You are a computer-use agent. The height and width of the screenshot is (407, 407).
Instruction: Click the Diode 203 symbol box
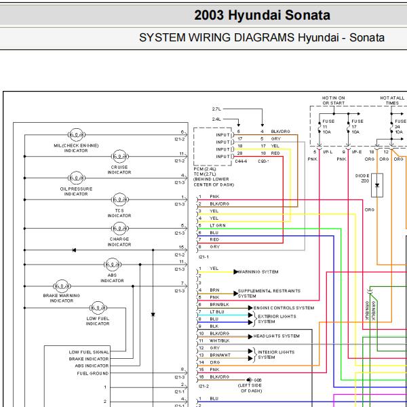click(377, 185)
